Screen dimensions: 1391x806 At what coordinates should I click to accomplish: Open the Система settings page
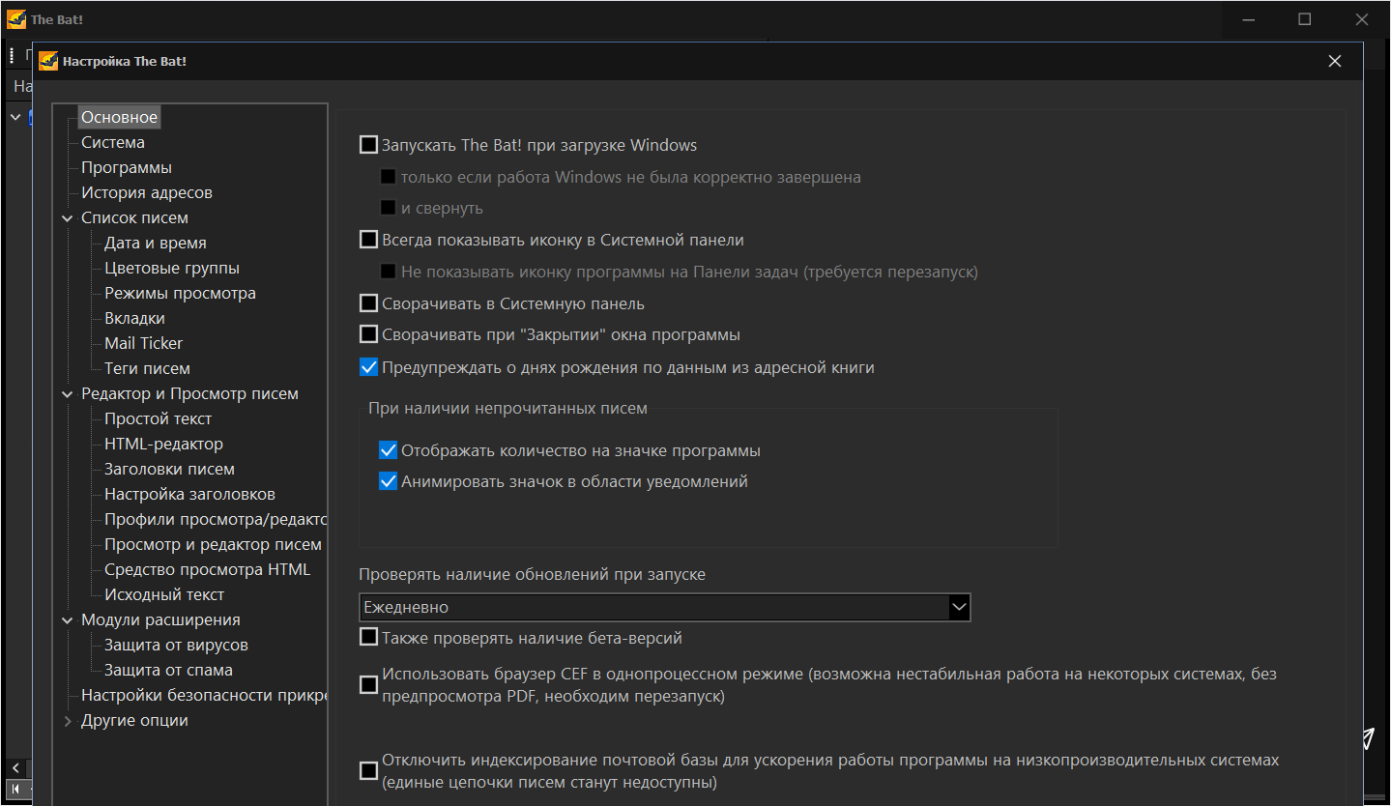(113, 142)
